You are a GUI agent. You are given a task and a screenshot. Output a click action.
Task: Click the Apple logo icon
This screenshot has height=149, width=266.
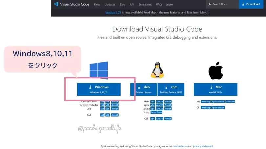coord(216,70)
